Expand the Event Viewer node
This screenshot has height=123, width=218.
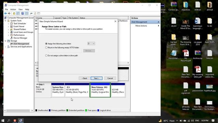[8, 26]
